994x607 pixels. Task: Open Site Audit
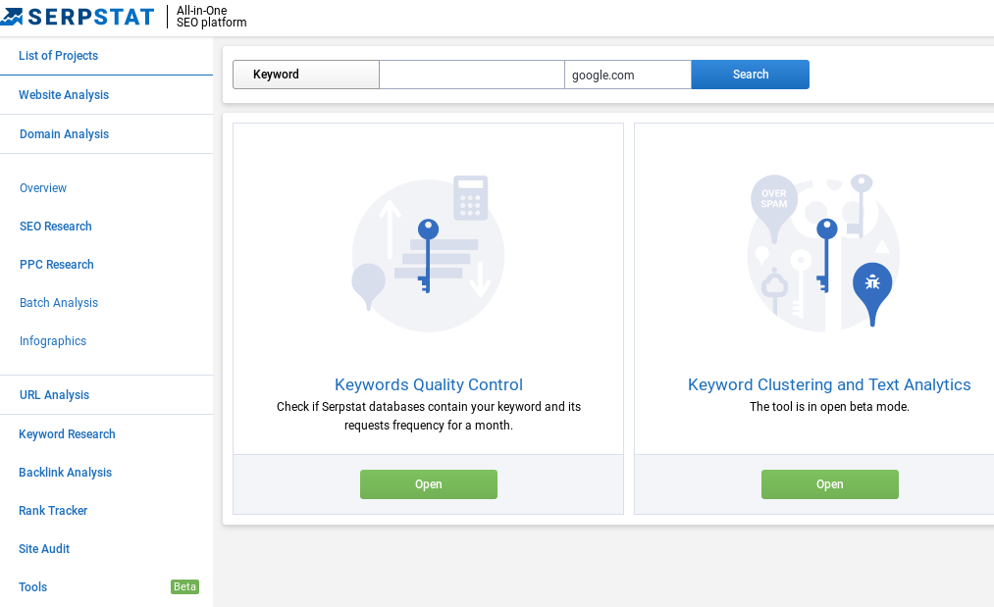[44, 549]
